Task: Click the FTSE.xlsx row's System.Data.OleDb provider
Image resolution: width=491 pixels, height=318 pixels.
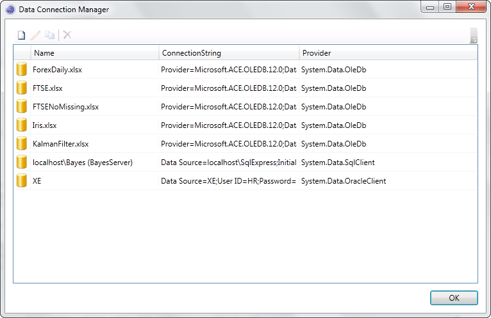Action: (x=333, y=88)
